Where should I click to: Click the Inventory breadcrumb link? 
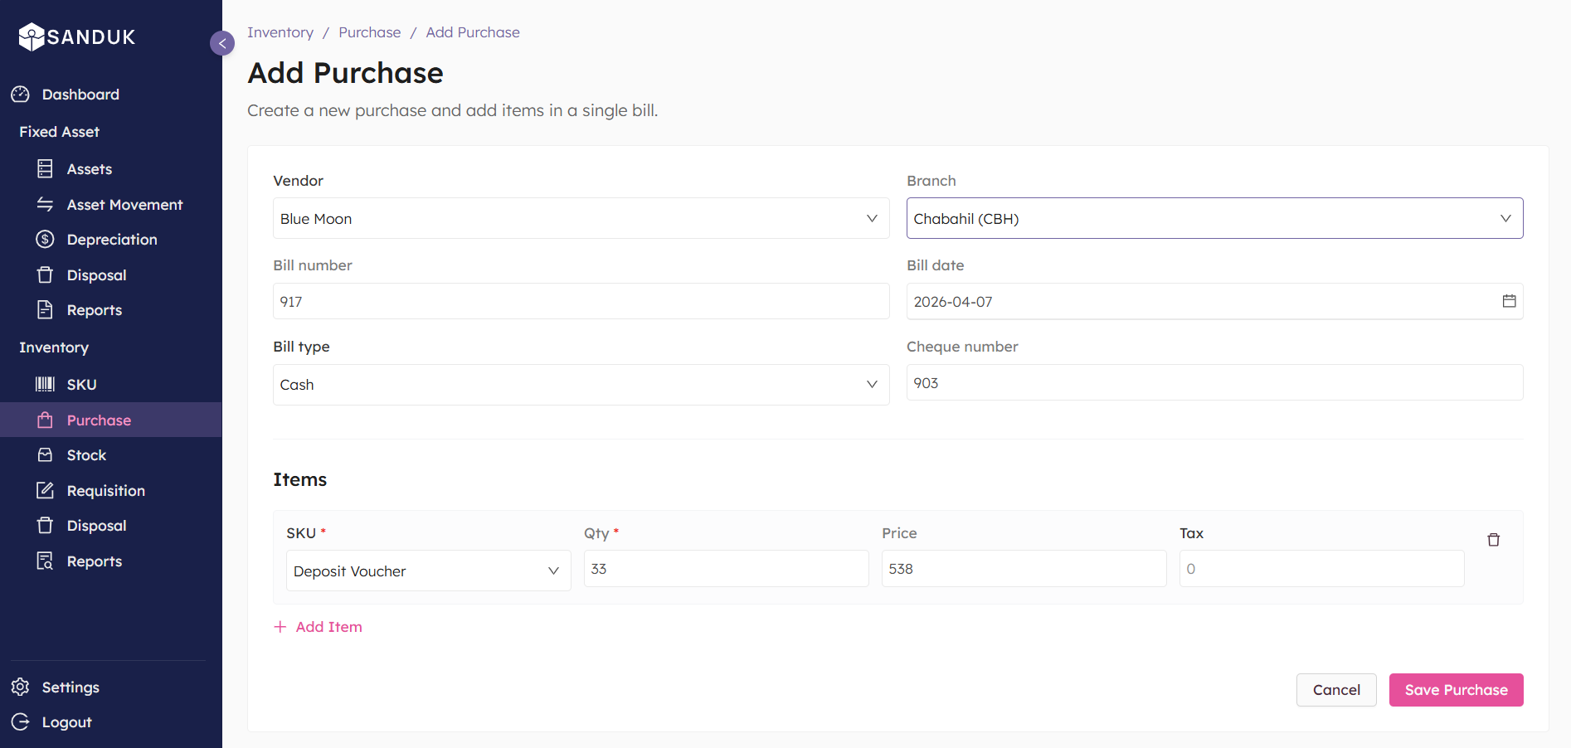tap(280, 32)
